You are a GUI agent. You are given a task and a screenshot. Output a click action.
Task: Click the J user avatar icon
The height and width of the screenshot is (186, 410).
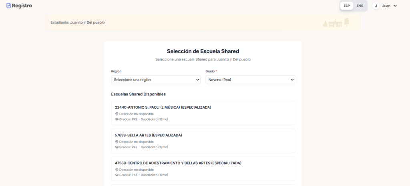point(376,6)
